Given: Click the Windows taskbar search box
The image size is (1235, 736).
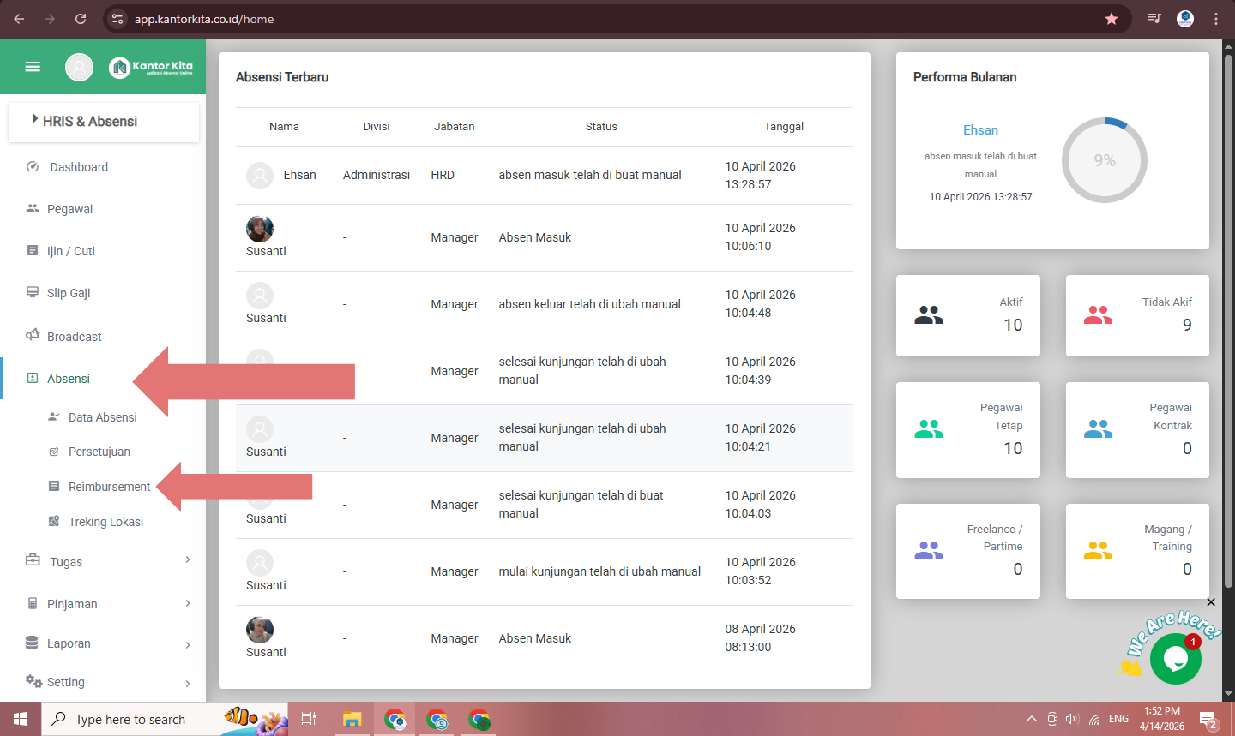Looking at the screenshot, I should click(x=130, y=720).
